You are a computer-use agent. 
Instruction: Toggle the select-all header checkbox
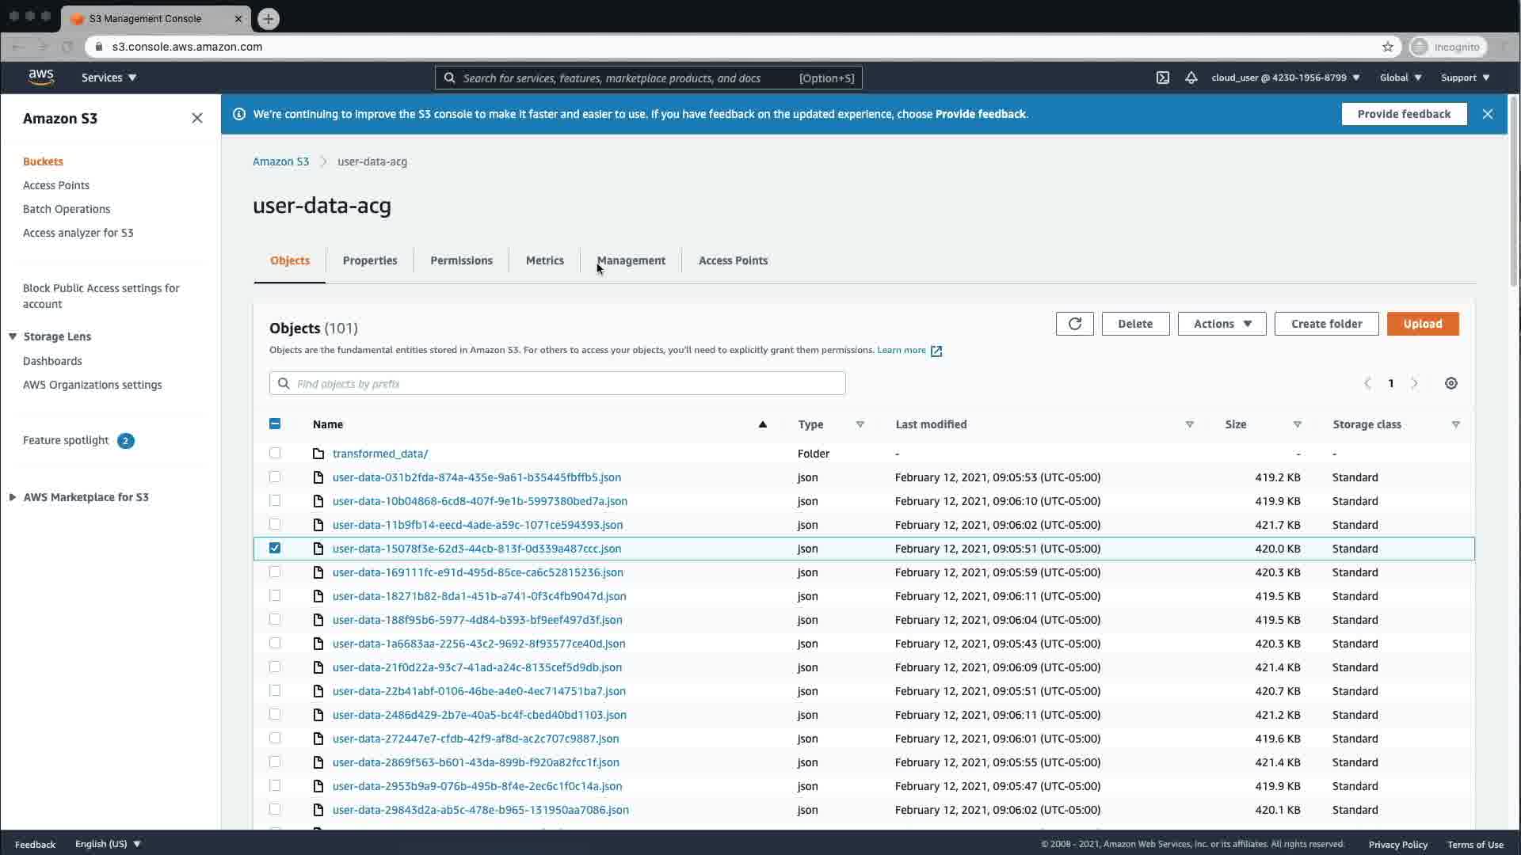pyautogui.click(x=275, y=424)
